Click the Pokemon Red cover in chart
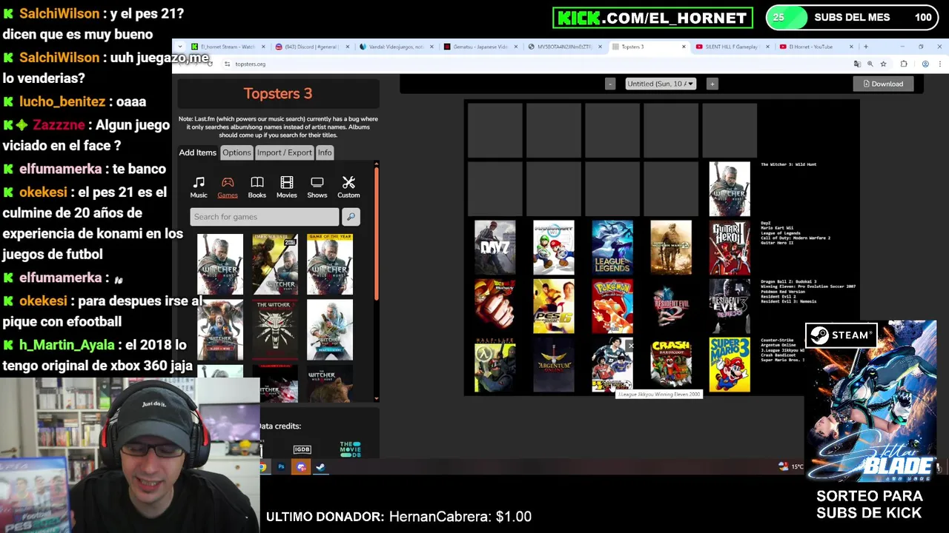The width and height of the screenshot is (949, 533). pos(612,306)
